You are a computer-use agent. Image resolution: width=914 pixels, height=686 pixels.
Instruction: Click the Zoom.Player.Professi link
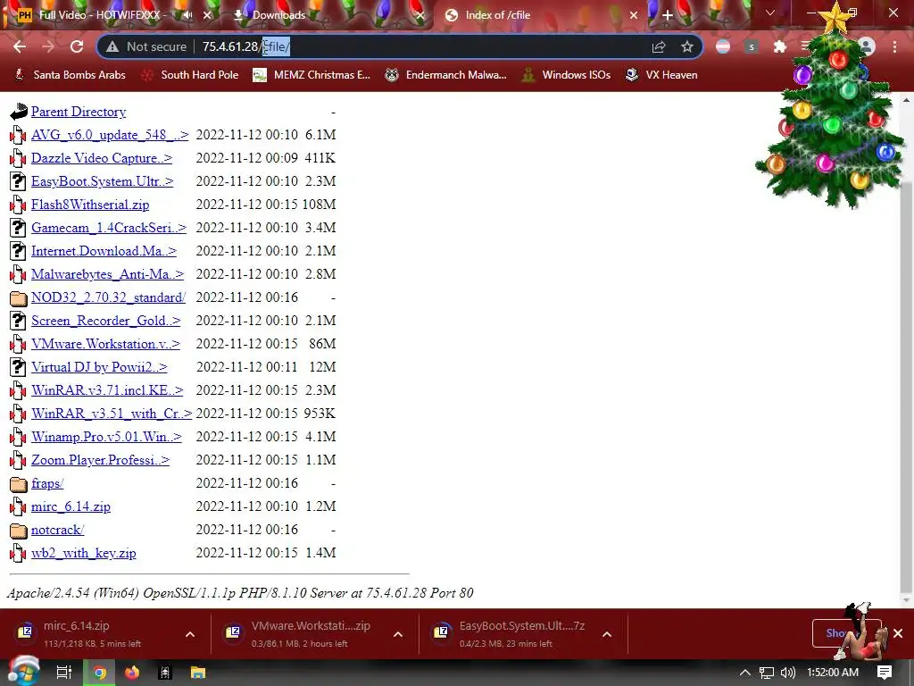(100, 460)
